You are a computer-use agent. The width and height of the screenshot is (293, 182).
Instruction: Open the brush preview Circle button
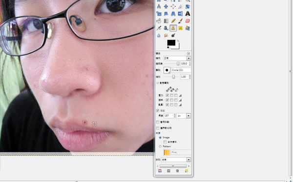pos(167,70)
